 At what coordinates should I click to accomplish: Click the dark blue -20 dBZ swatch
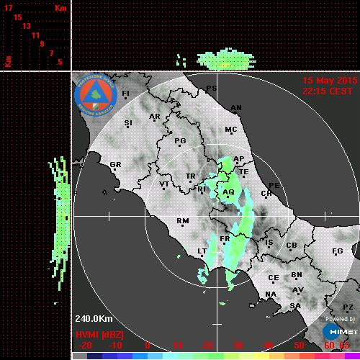click(x=94, y=356)
